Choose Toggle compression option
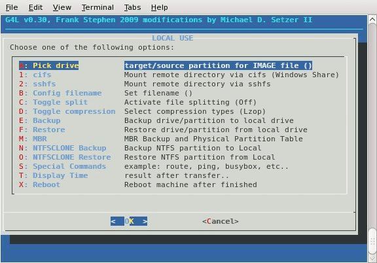The height and width of the screenshot is (263, 377). [67, 111]
